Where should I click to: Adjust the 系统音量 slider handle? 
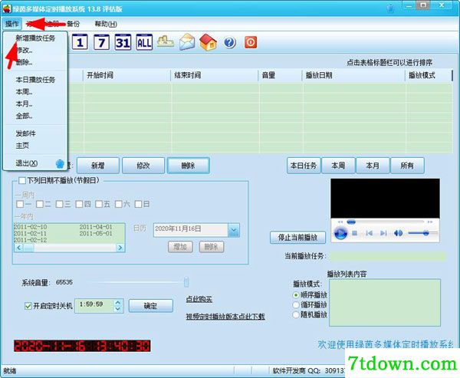[186, 282]
